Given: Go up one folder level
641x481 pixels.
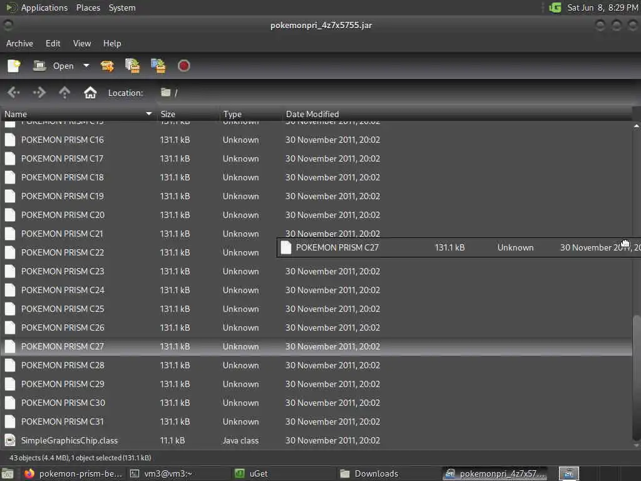Looking at the screenshot, I should point(64,93).
